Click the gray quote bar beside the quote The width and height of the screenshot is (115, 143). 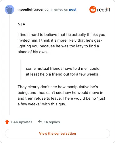(x=20, y=69)
